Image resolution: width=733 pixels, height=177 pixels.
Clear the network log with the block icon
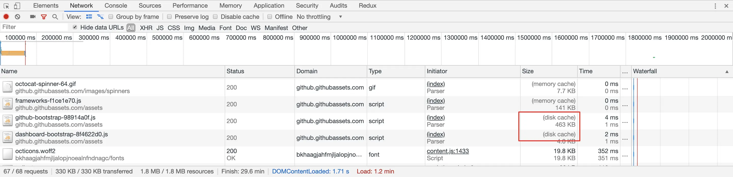tap(18, 17)
